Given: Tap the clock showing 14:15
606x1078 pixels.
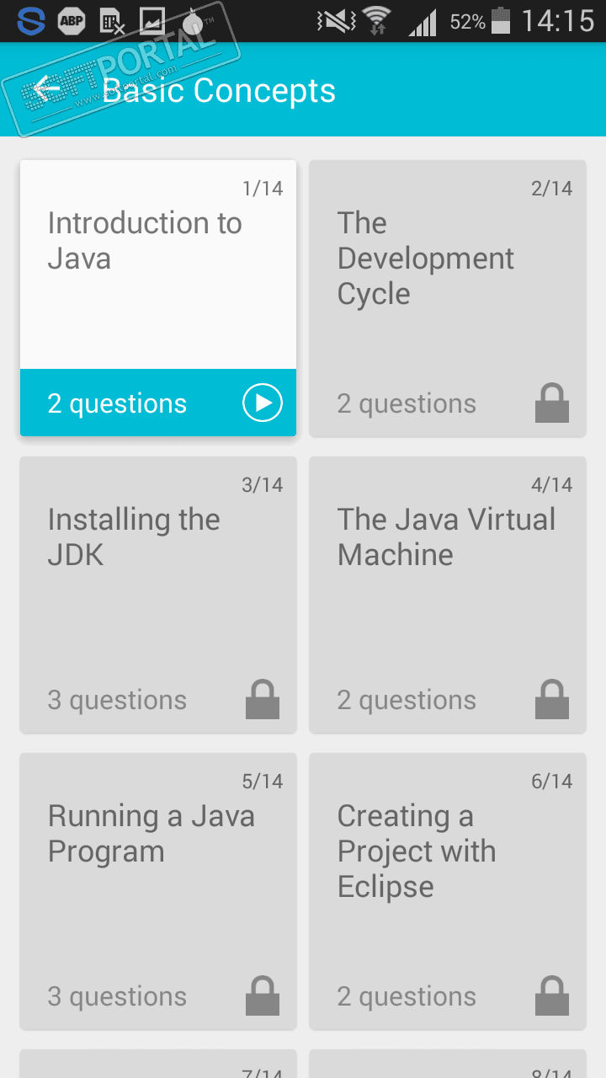Looking at the screenshot, I should (x=557, y=21).
